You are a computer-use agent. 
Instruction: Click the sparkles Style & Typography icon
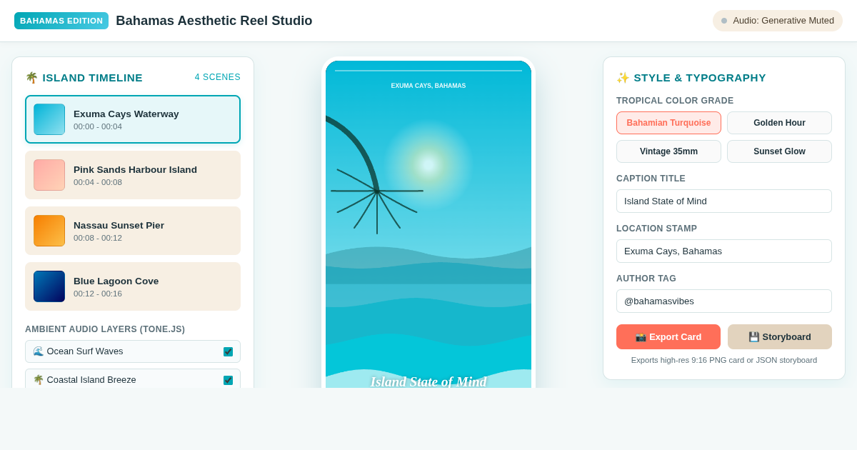point(623,78)
